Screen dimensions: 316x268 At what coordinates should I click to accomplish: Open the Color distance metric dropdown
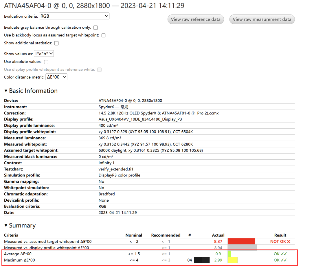[56, 77]
